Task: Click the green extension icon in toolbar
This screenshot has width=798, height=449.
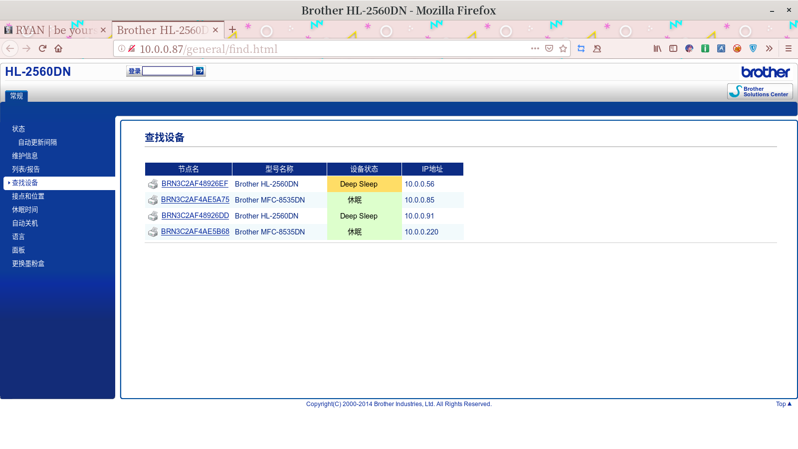Action: [x=705, y=48]
